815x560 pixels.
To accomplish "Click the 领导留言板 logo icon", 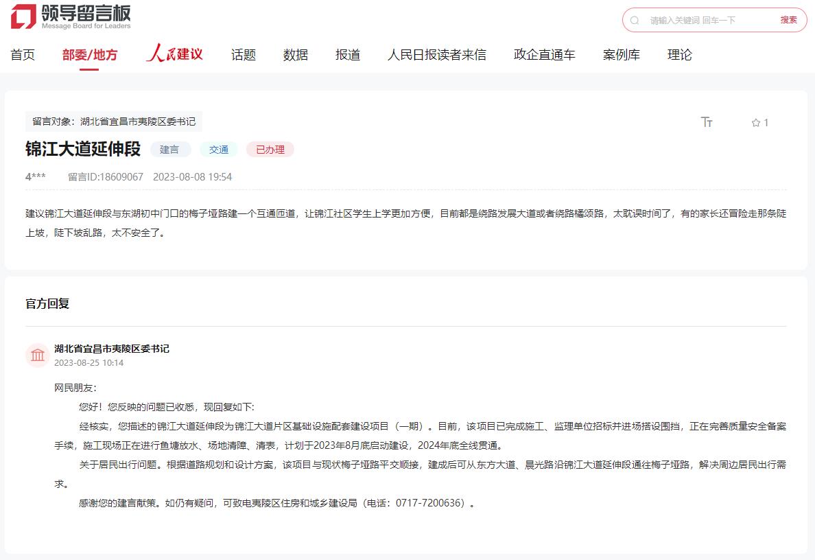I will [23, 16].
